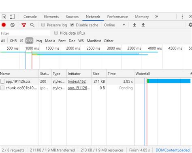The height and width of the screenshot is (153, 192).
Task: Import HAR file with upload arrow
Action: 134,25
